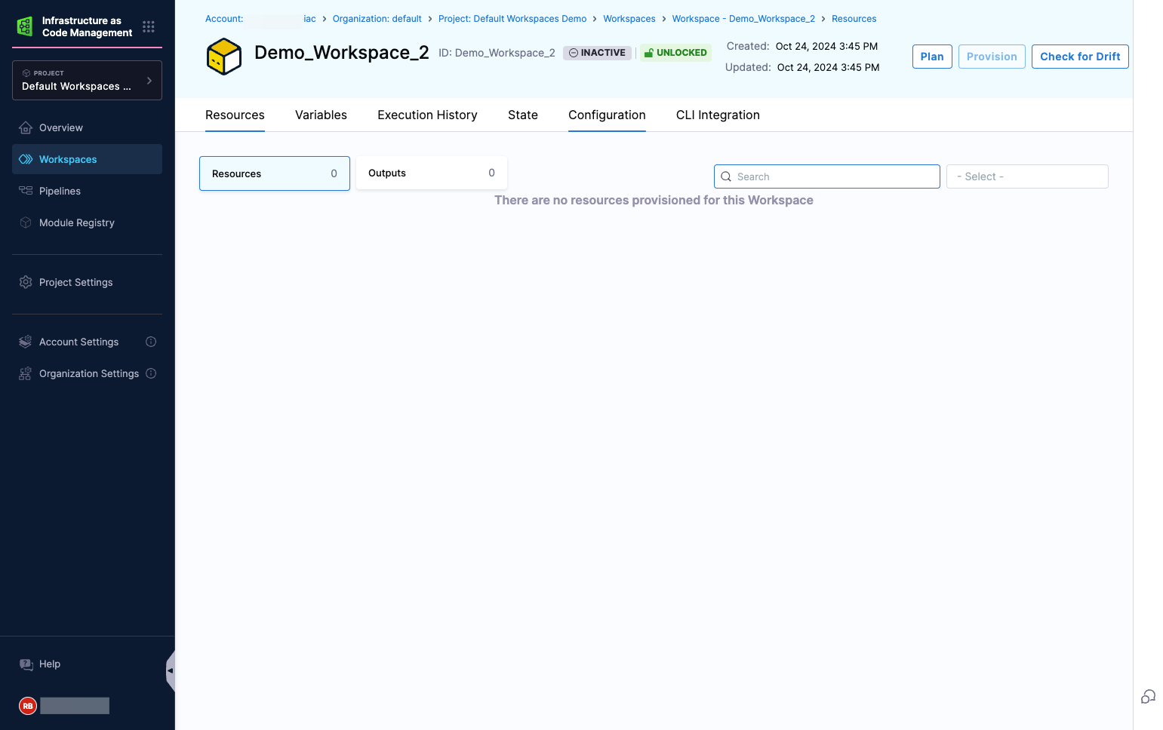
Task: Select the Outputs count card
Action: (x=432, y=173)
